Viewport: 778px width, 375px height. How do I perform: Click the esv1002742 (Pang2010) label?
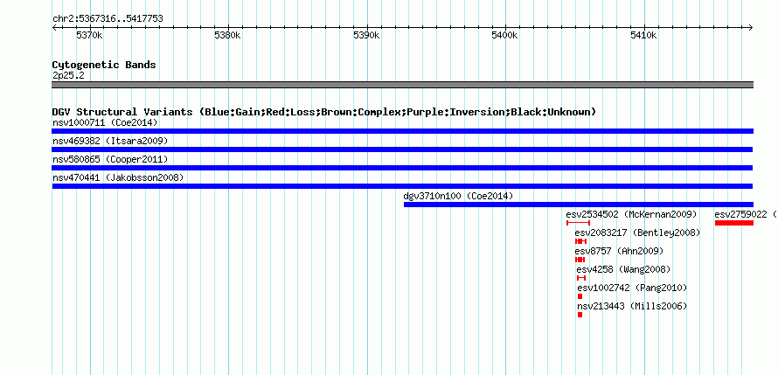point(633,288)
